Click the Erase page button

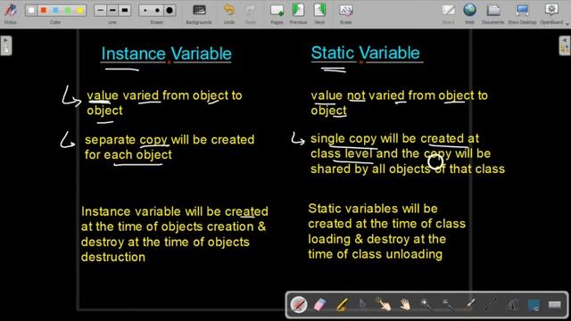pyautogui.click(x=345, y=13)
